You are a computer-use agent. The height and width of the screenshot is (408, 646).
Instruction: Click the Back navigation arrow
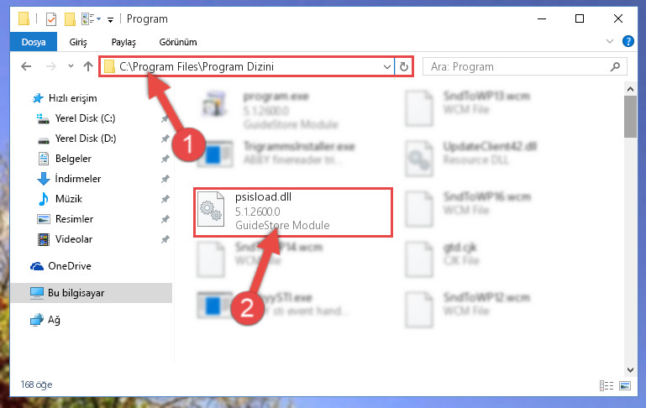26,66
